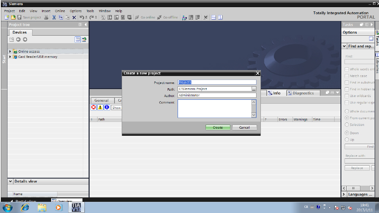Open the Options menu

click(x=76, y=11)
